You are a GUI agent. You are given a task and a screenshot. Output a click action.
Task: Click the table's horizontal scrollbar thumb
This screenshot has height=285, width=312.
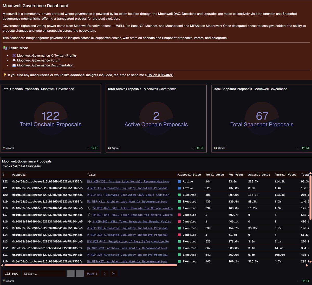(x=91, y=265)
